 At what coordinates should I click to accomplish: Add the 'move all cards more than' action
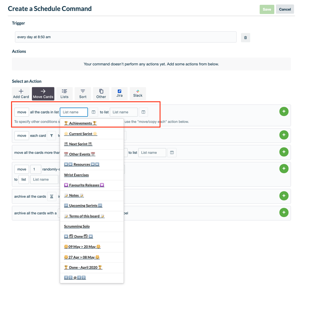[284, 152]
